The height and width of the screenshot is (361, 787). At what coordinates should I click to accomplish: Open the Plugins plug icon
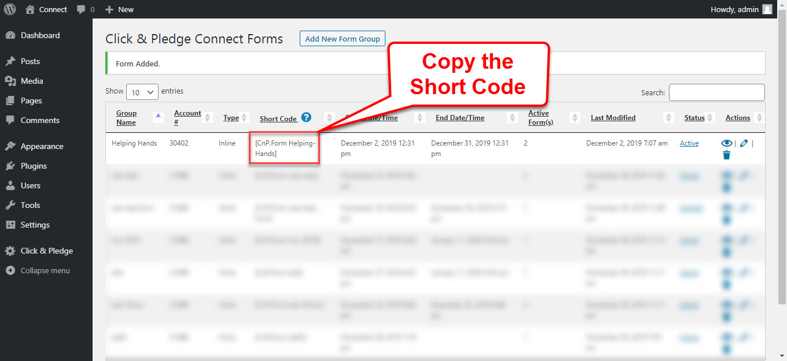[10, 166]
